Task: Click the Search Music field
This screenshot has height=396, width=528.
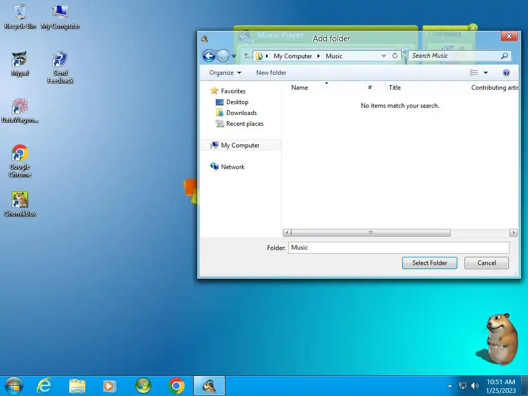Action: [459, 56]
